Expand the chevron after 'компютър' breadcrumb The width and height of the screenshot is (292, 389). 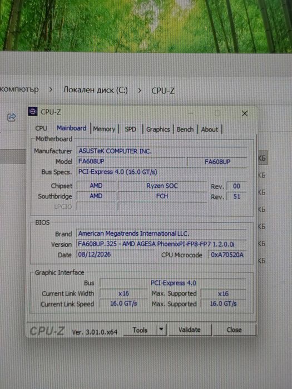click(x=51, y=89)
